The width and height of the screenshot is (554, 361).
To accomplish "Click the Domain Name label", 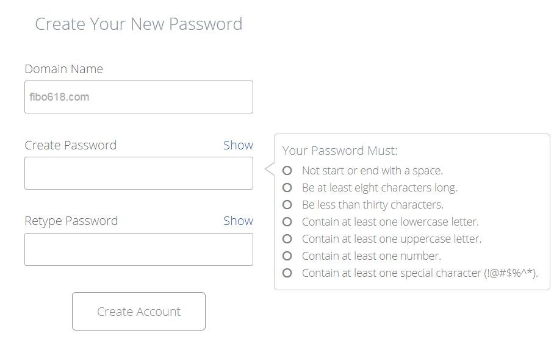I will coord(63,69).
